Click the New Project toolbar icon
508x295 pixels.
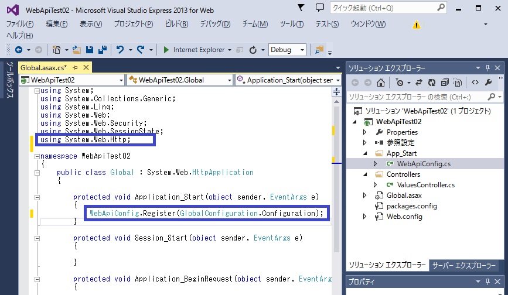coord(57,50)
